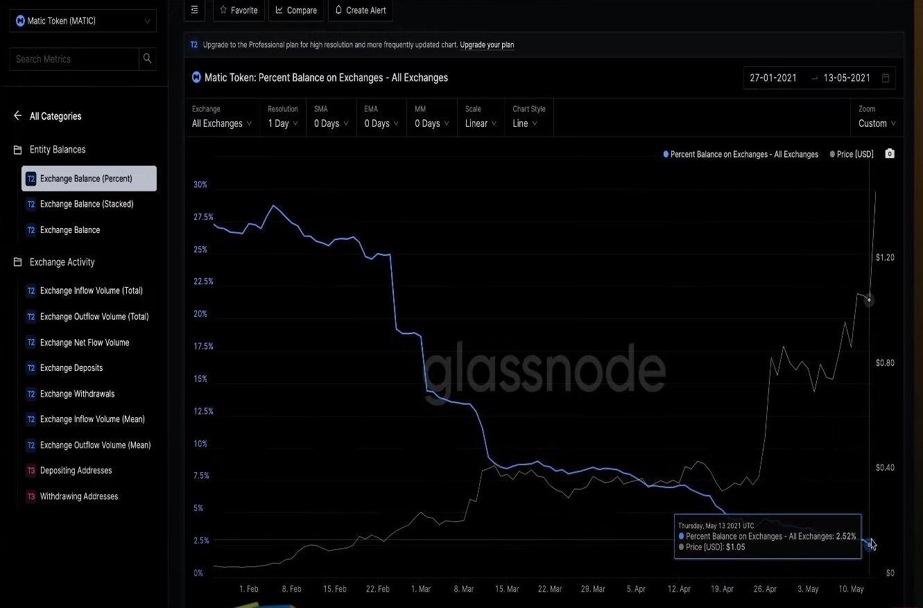Open the date range calendar icon
The height and width of the screenshot is (608, 923).
(886, 78)
